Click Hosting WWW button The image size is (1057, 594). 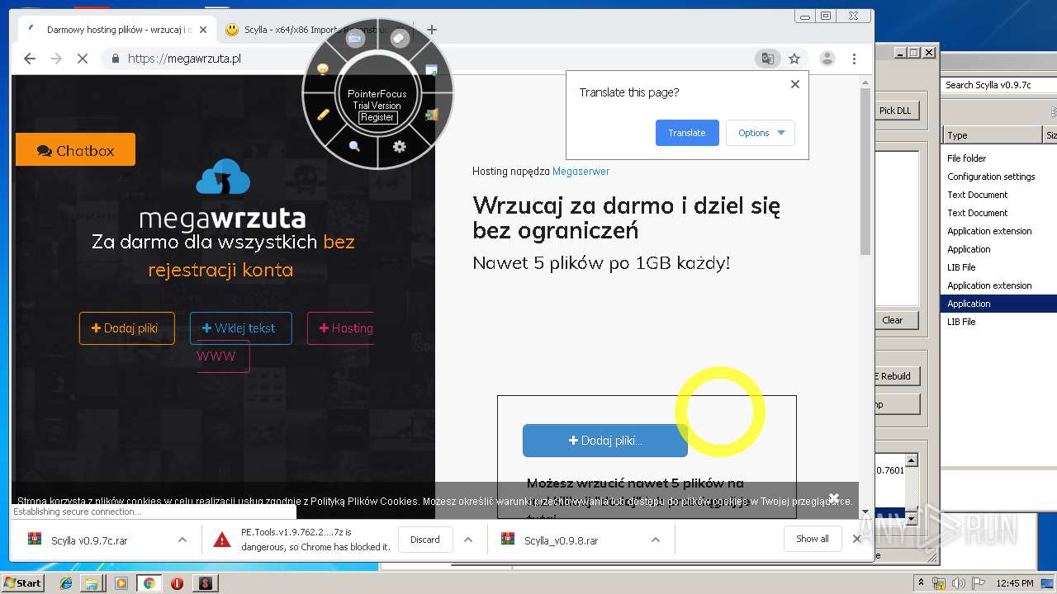(340, 328)
